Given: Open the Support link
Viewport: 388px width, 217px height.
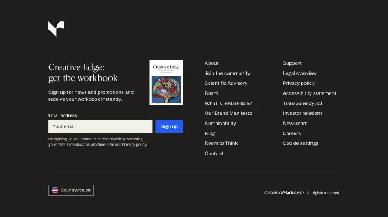Looking at the screenshot, I should pos(292,63).
